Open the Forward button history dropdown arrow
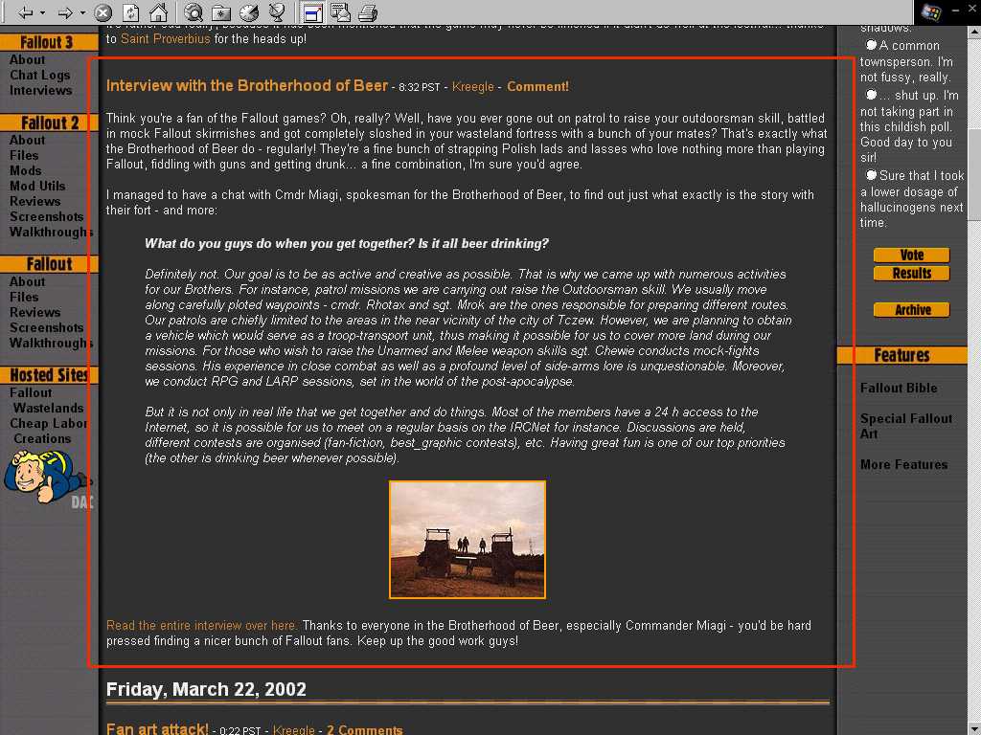 (x=82, y=12)
